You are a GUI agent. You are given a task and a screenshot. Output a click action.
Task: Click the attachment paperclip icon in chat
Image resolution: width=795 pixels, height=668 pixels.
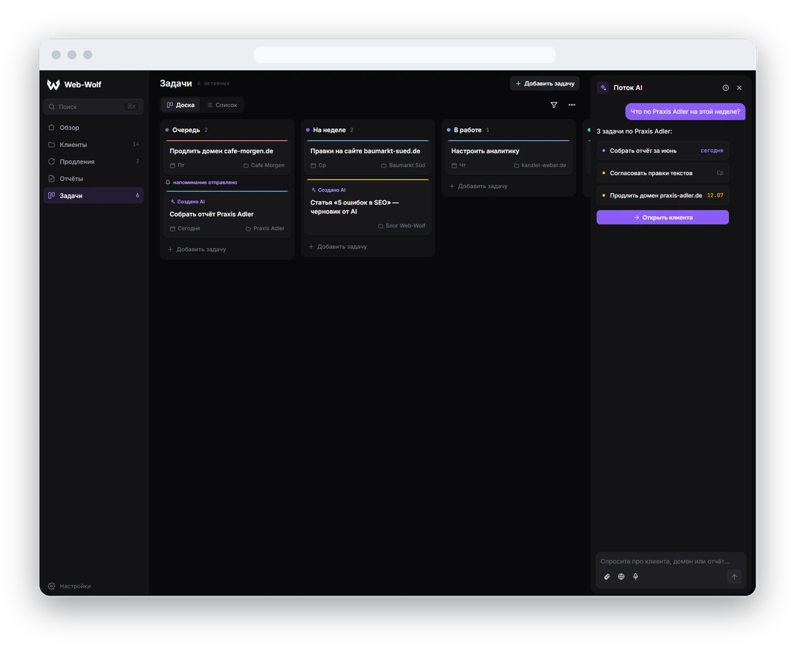coord(607,577)
